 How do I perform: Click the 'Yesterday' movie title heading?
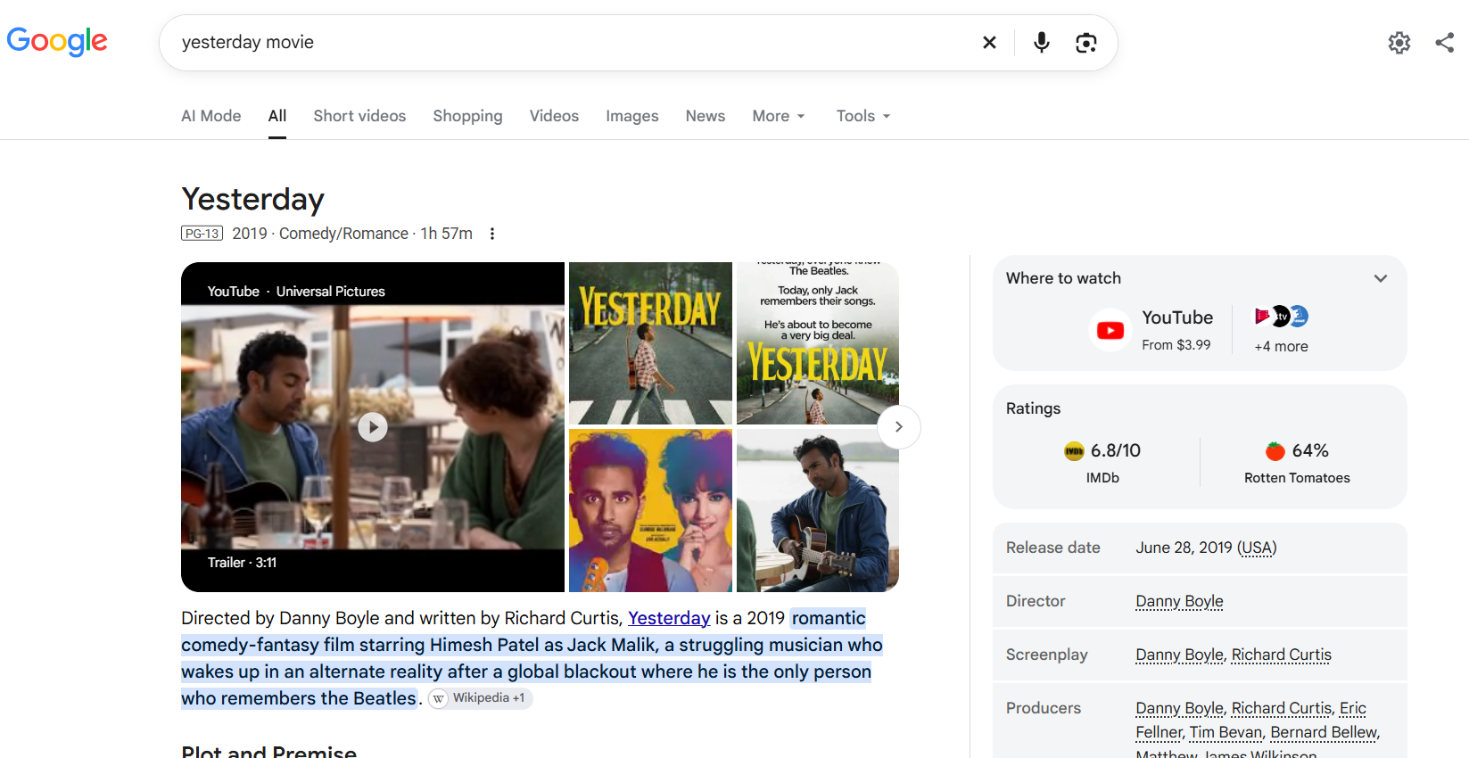(252, 199)
